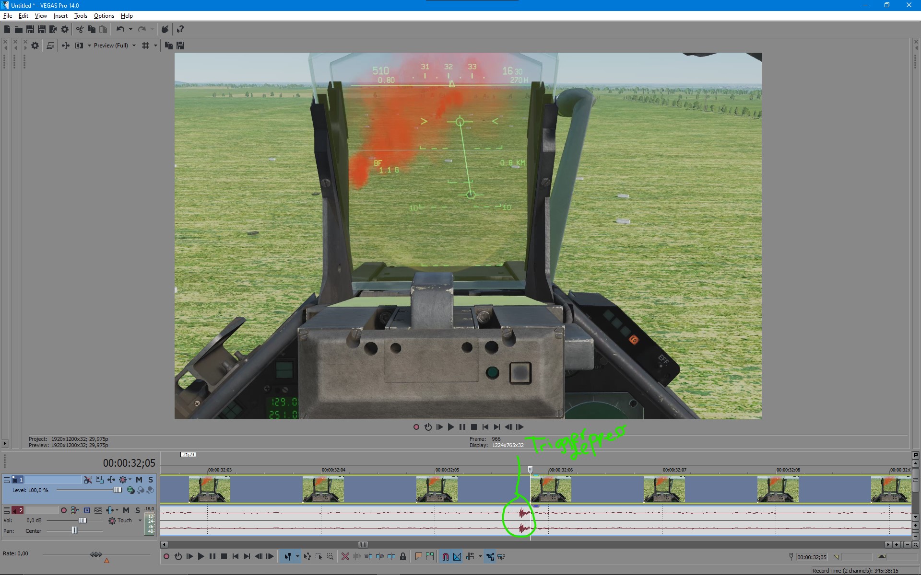Open the Normal edit tool dropdown arrow
The width and height of the screenshot is (921, 575).
coord(297,557)
